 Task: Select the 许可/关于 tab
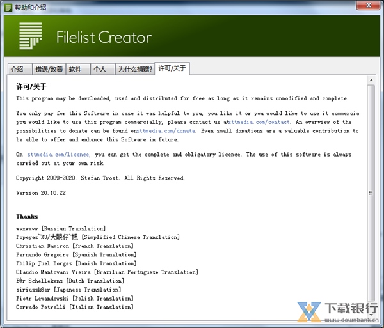(172, 68)
